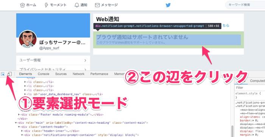The image size is (265, 137).
Task: Open the profile avatar picture
Action: pos(28,39)
